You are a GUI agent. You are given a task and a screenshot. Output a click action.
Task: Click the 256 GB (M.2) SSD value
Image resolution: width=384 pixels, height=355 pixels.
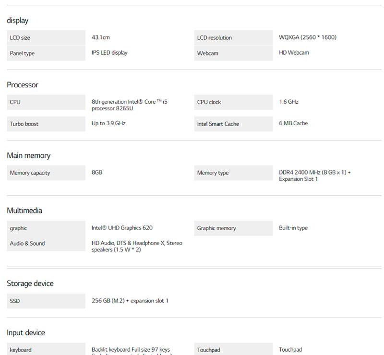(130, 301)
